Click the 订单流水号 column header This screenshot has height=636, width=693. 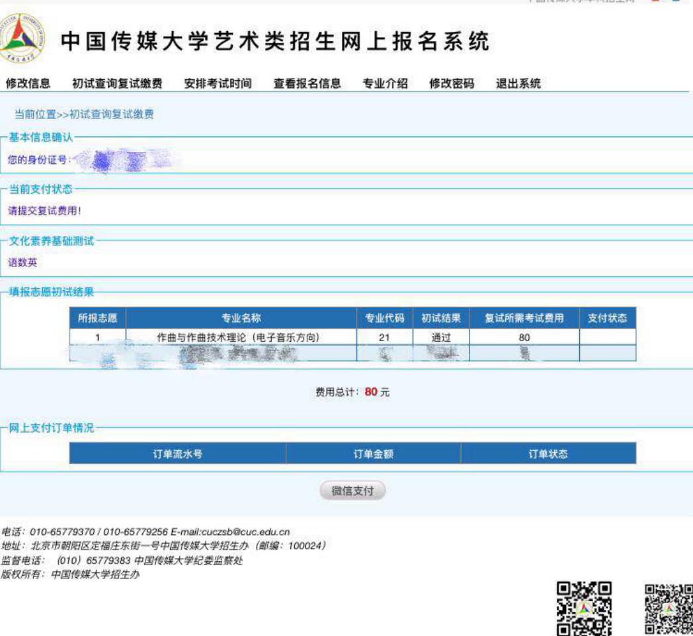[x=178, y=454]
